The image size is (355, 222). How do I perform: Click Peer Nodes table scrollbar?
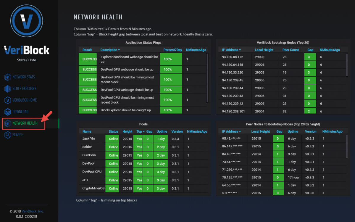click(347, 147)
